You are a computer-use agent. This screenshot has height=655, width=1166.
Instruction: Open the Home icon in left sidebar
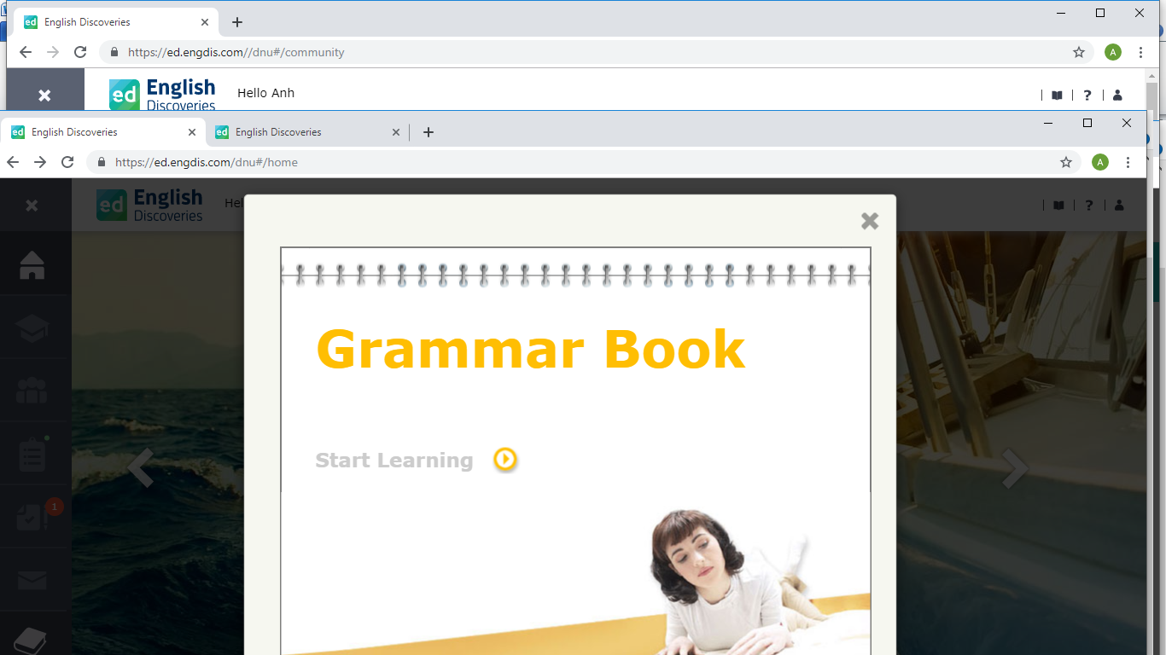[32, 264]
